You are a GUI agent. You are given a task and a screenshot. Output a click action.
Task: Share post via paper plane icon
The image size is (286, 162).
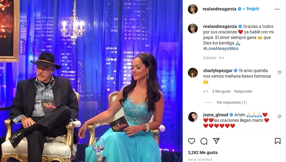pos(216,141)
